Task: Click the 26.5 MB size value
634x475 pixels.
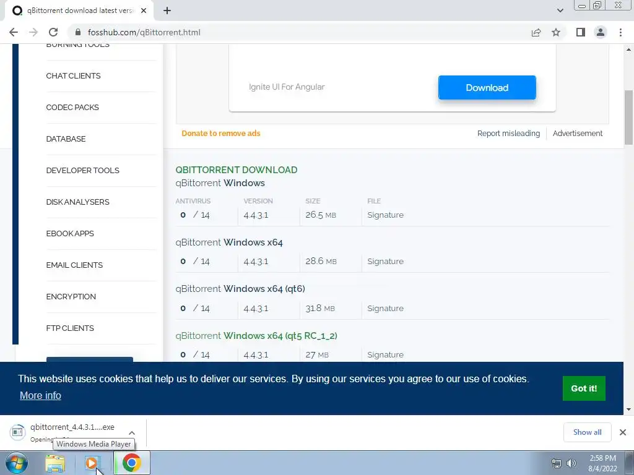Action: [x=321, y=215]
